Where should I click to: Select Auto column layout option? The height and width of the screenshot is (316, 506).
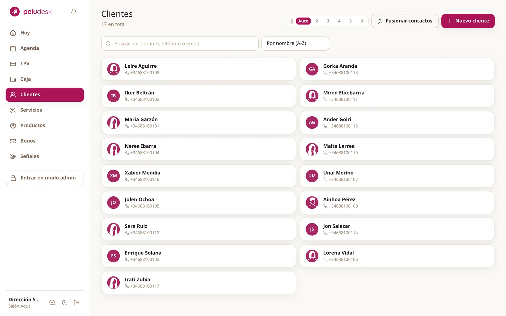point(303,21)
